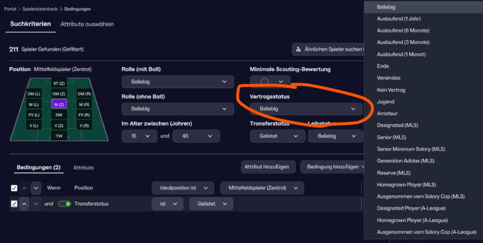Pick the DM position on the pitch

[x=58, y=115]
